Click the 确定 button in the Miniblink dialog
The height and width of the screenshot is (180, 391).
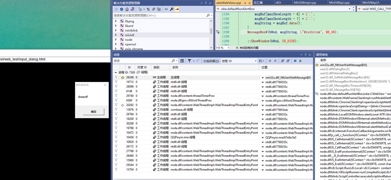93,112
